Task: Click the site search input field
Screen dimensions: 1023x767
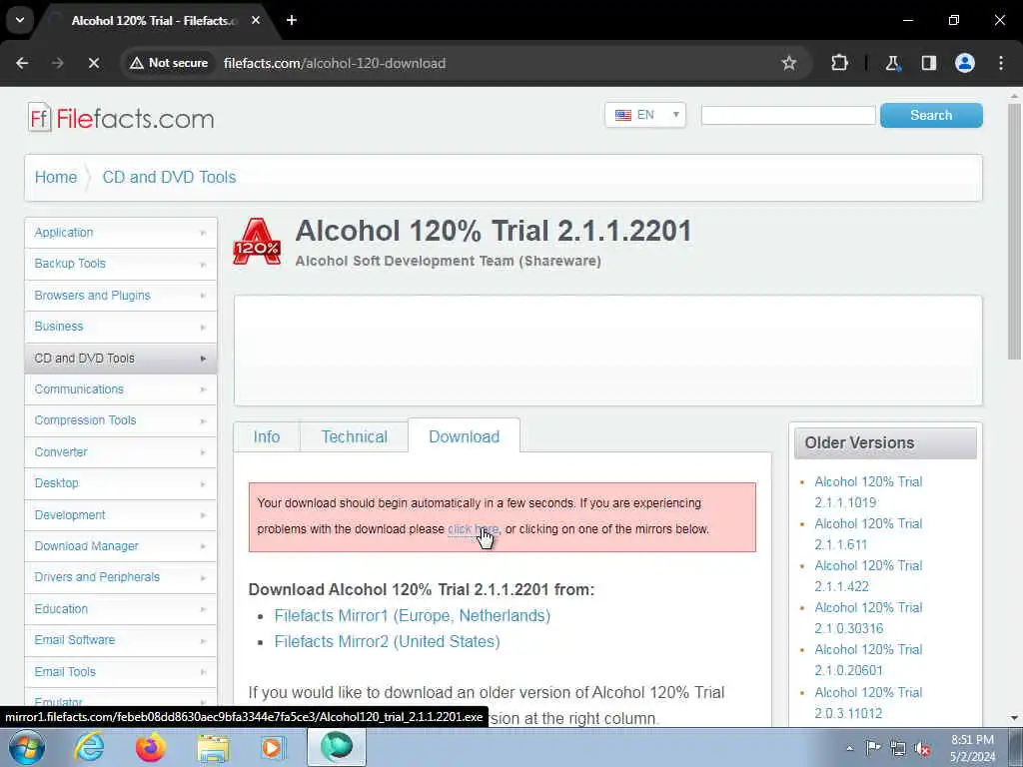Action: click(787, 116)
